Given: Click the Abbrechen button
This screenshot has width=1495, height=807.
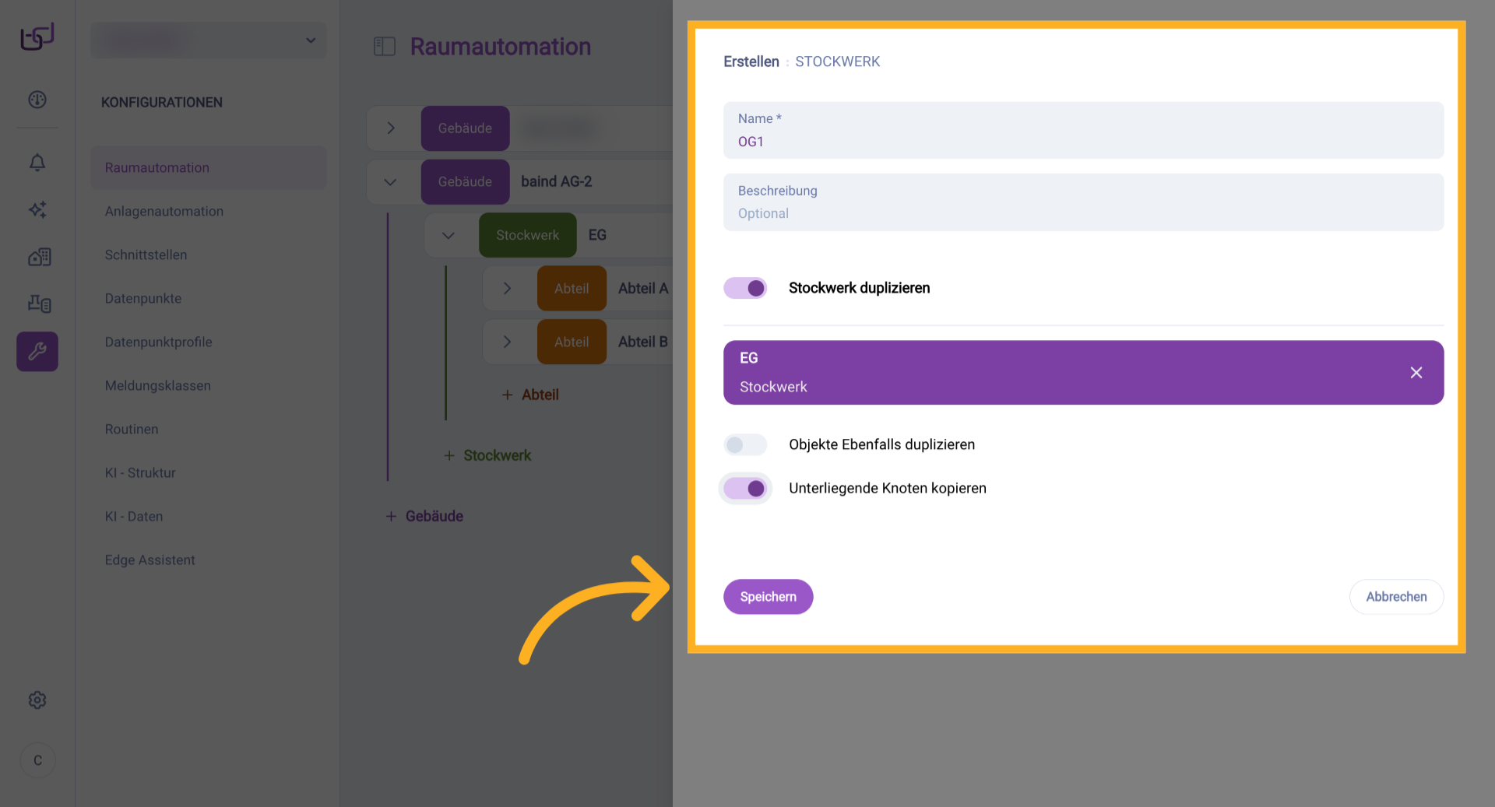Looking at the screenshot, I should click(x=1395, y=597).
